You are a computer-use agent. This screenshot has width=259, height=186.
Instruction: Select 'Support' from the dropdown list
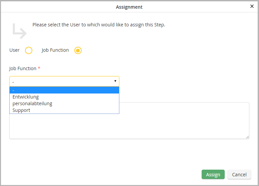(x=21, y=110)
